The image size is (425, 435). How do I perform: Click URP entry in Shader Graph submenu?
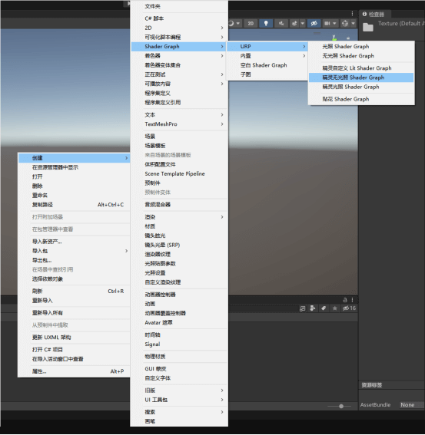[268, 46]
